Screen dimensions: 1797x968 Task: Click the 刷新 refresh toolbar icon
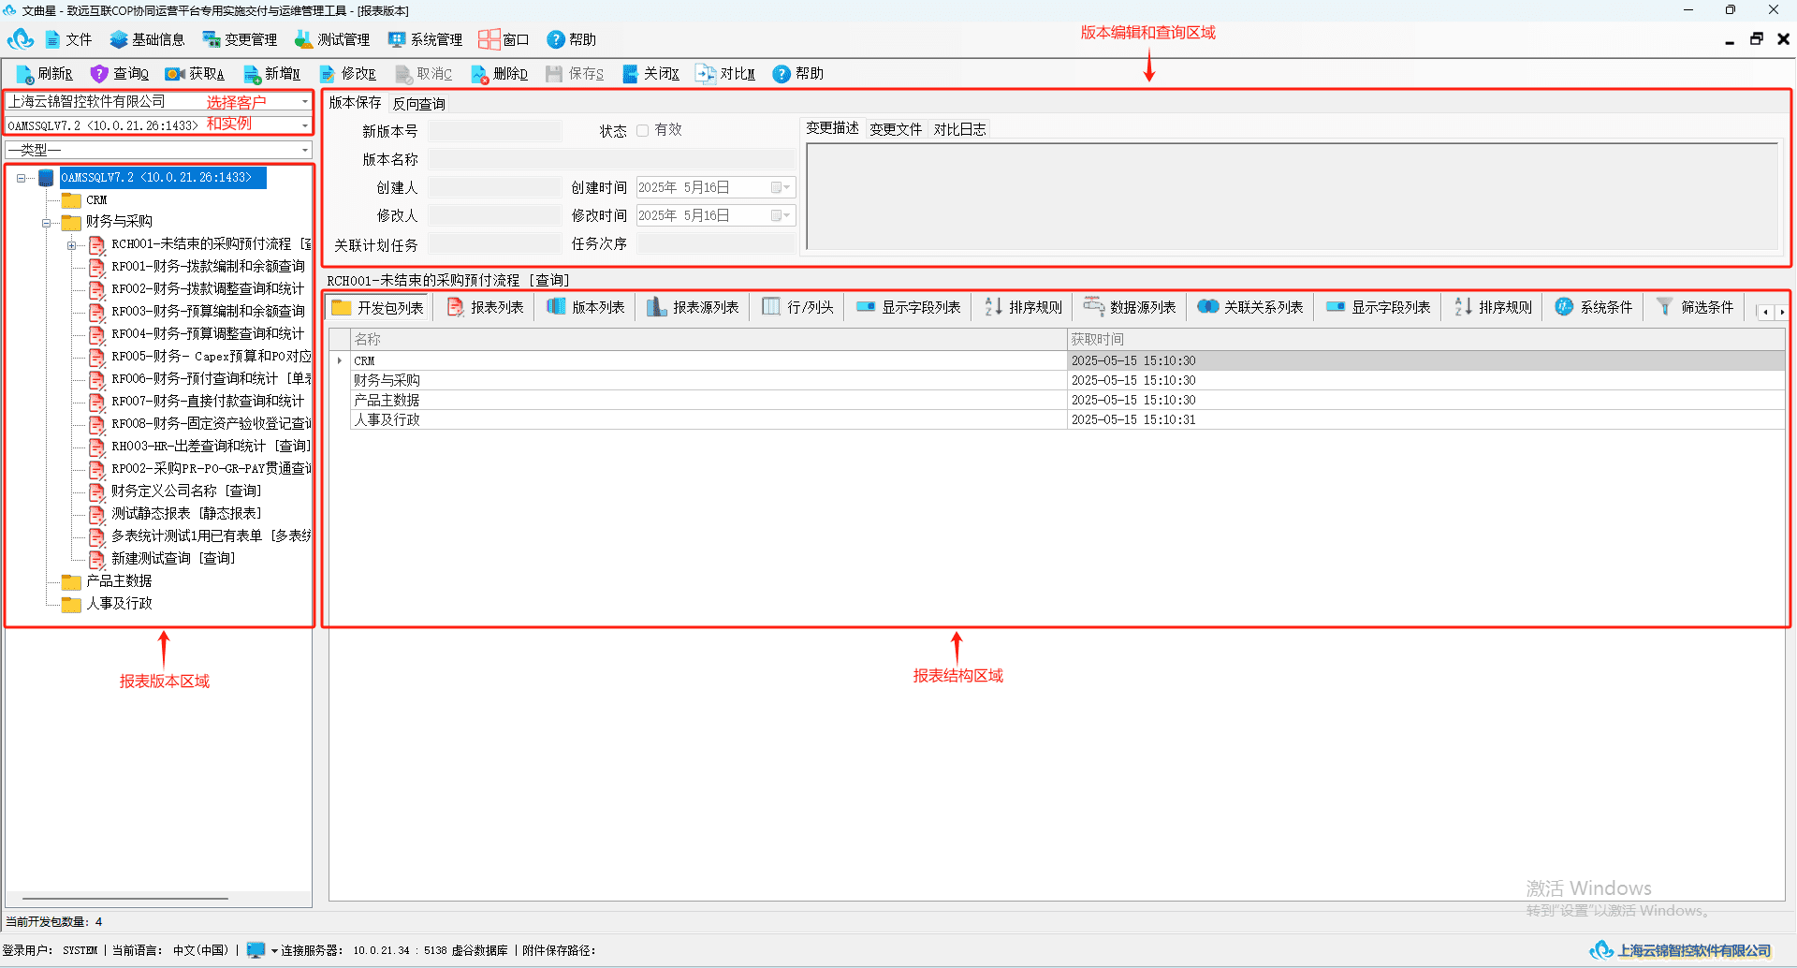pos(24,74)
